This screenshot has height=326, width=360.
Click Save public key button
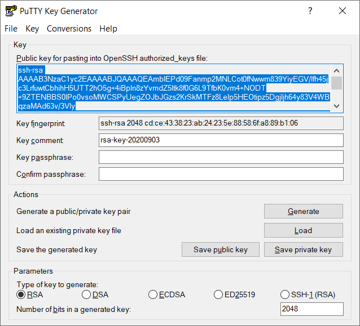click(221, 249)
